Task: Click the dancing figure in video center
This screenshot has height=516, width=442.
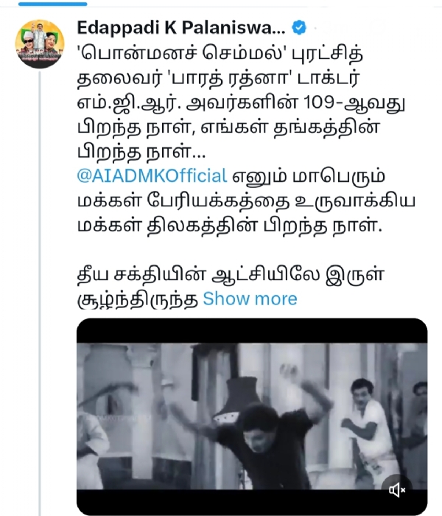Action: pos(260,428)
